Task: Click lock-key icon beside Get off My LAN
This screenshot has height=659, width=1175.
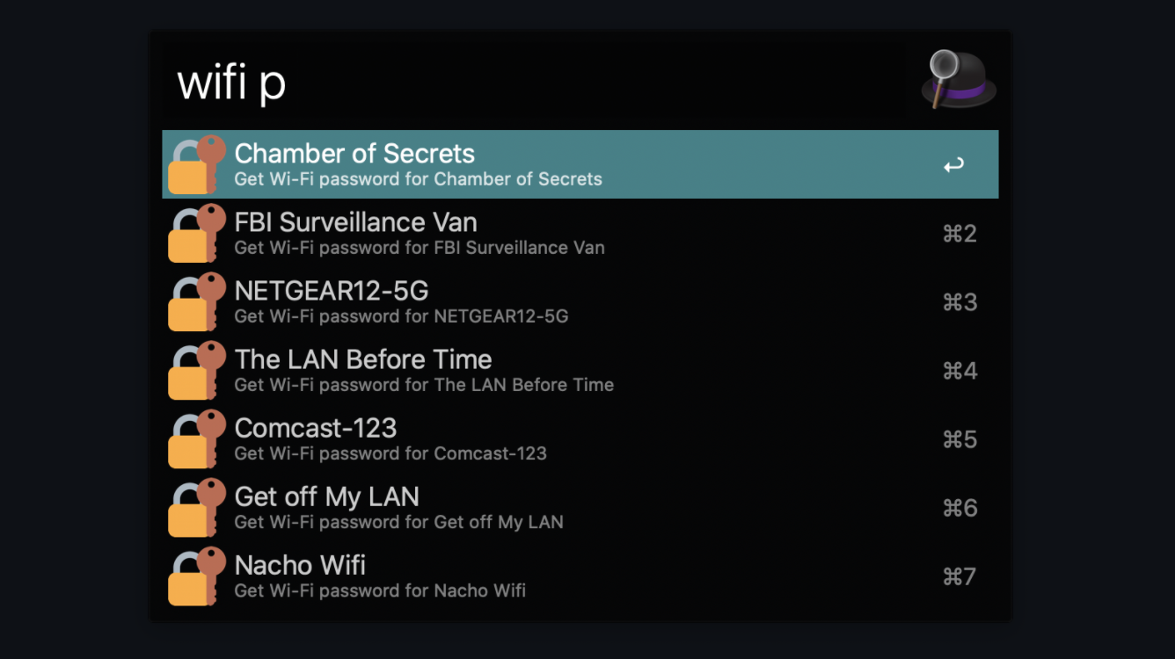Action: pos(197,507)
